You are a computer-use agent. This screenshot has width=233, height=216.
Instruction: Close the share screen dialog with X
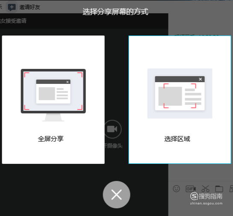point(116,195)
